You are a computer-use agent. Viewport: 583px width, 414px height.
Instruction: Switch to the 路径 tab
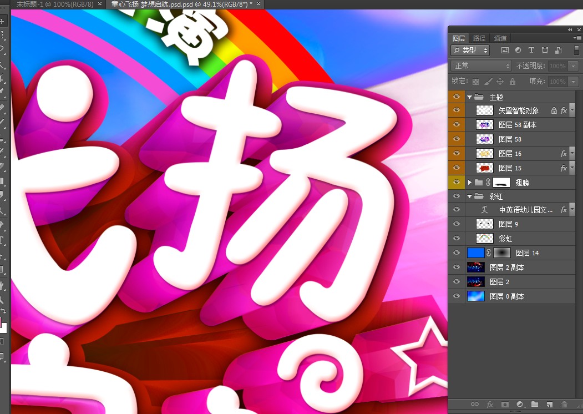point(480,38)
